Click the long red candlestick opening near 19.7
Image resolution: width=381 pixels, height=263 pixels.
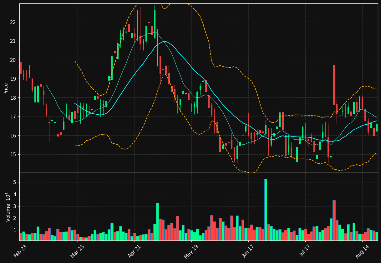(334, 85)
